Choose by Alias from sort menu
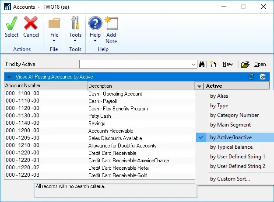This screenshot has height=202, width=274. pos(219,96)
